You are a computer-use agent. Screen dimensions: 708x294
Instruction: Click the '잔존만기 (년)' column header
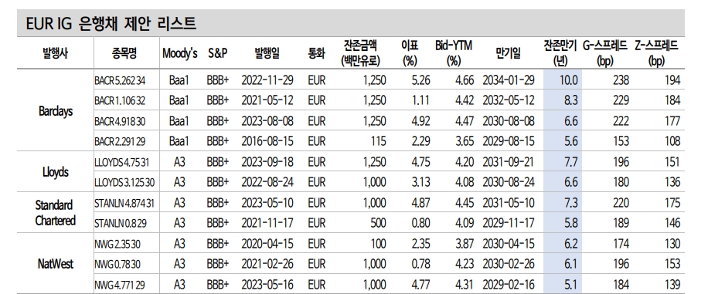tap(560, 52)
